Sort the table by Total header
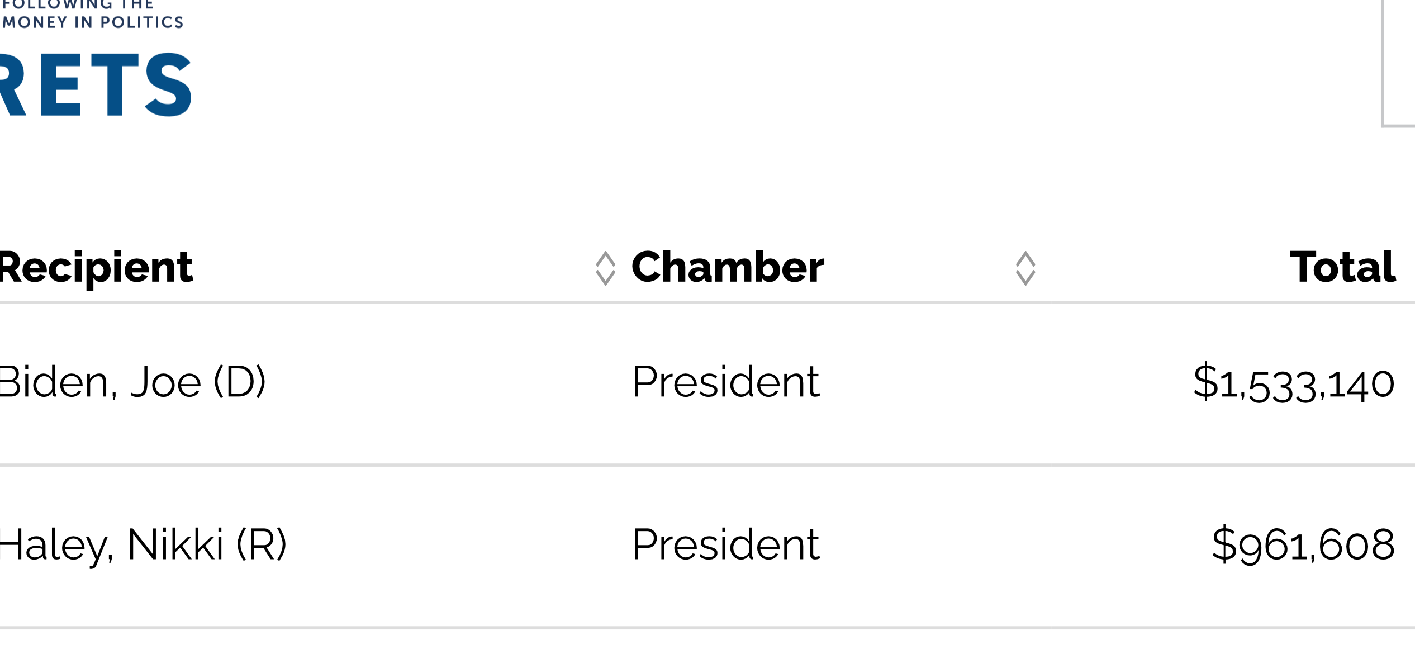The image size is (1415, 654). [x=1342, y=267]
